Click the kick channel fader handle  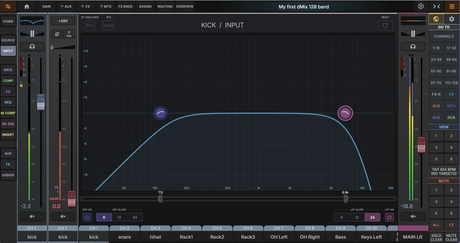pyautogui.click(x=41, y=102)
